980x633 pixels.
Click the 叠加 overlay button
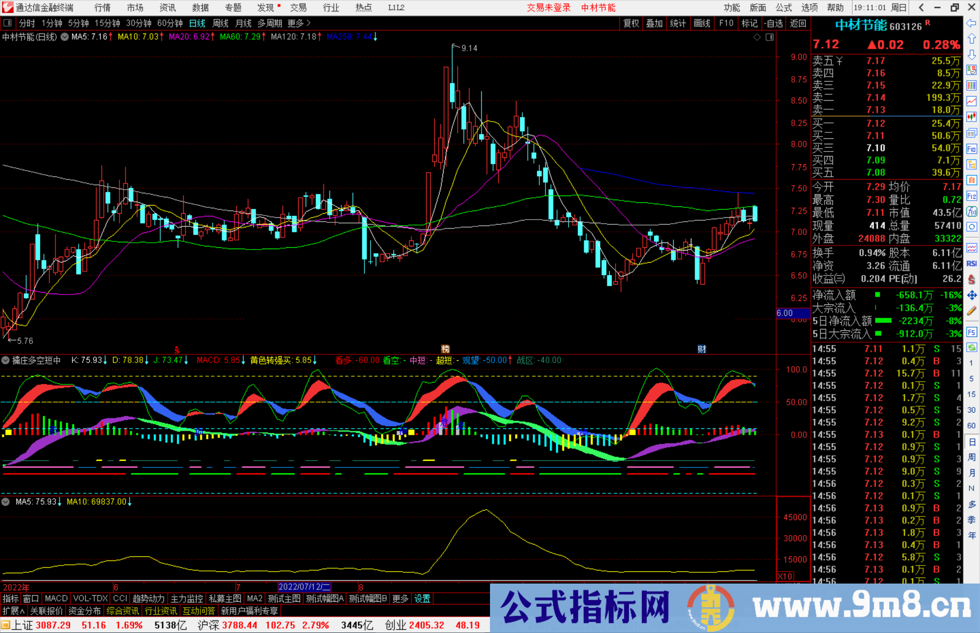point(654,23)
